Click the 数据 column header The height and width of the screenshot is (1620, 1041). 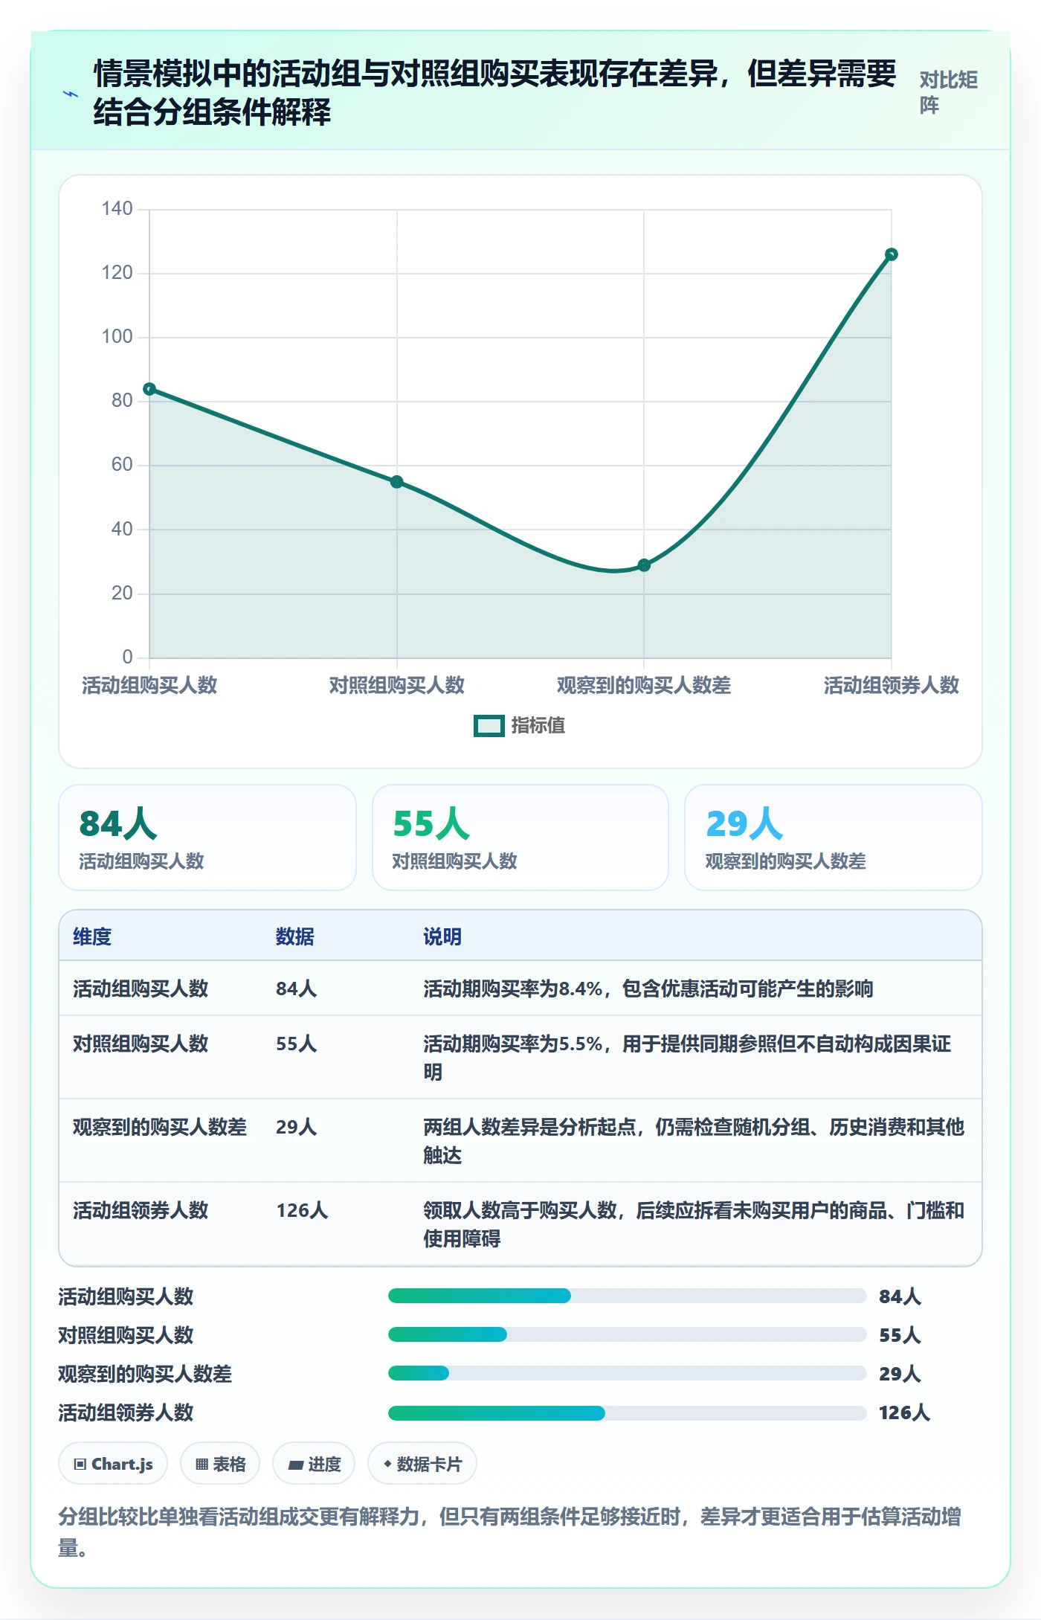(x=295, y=936)
